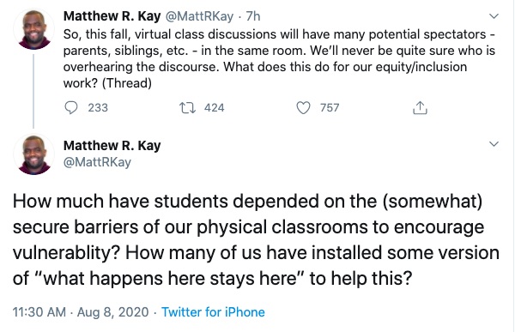View the 424 retweets count
515x332 pixels.
214,108
